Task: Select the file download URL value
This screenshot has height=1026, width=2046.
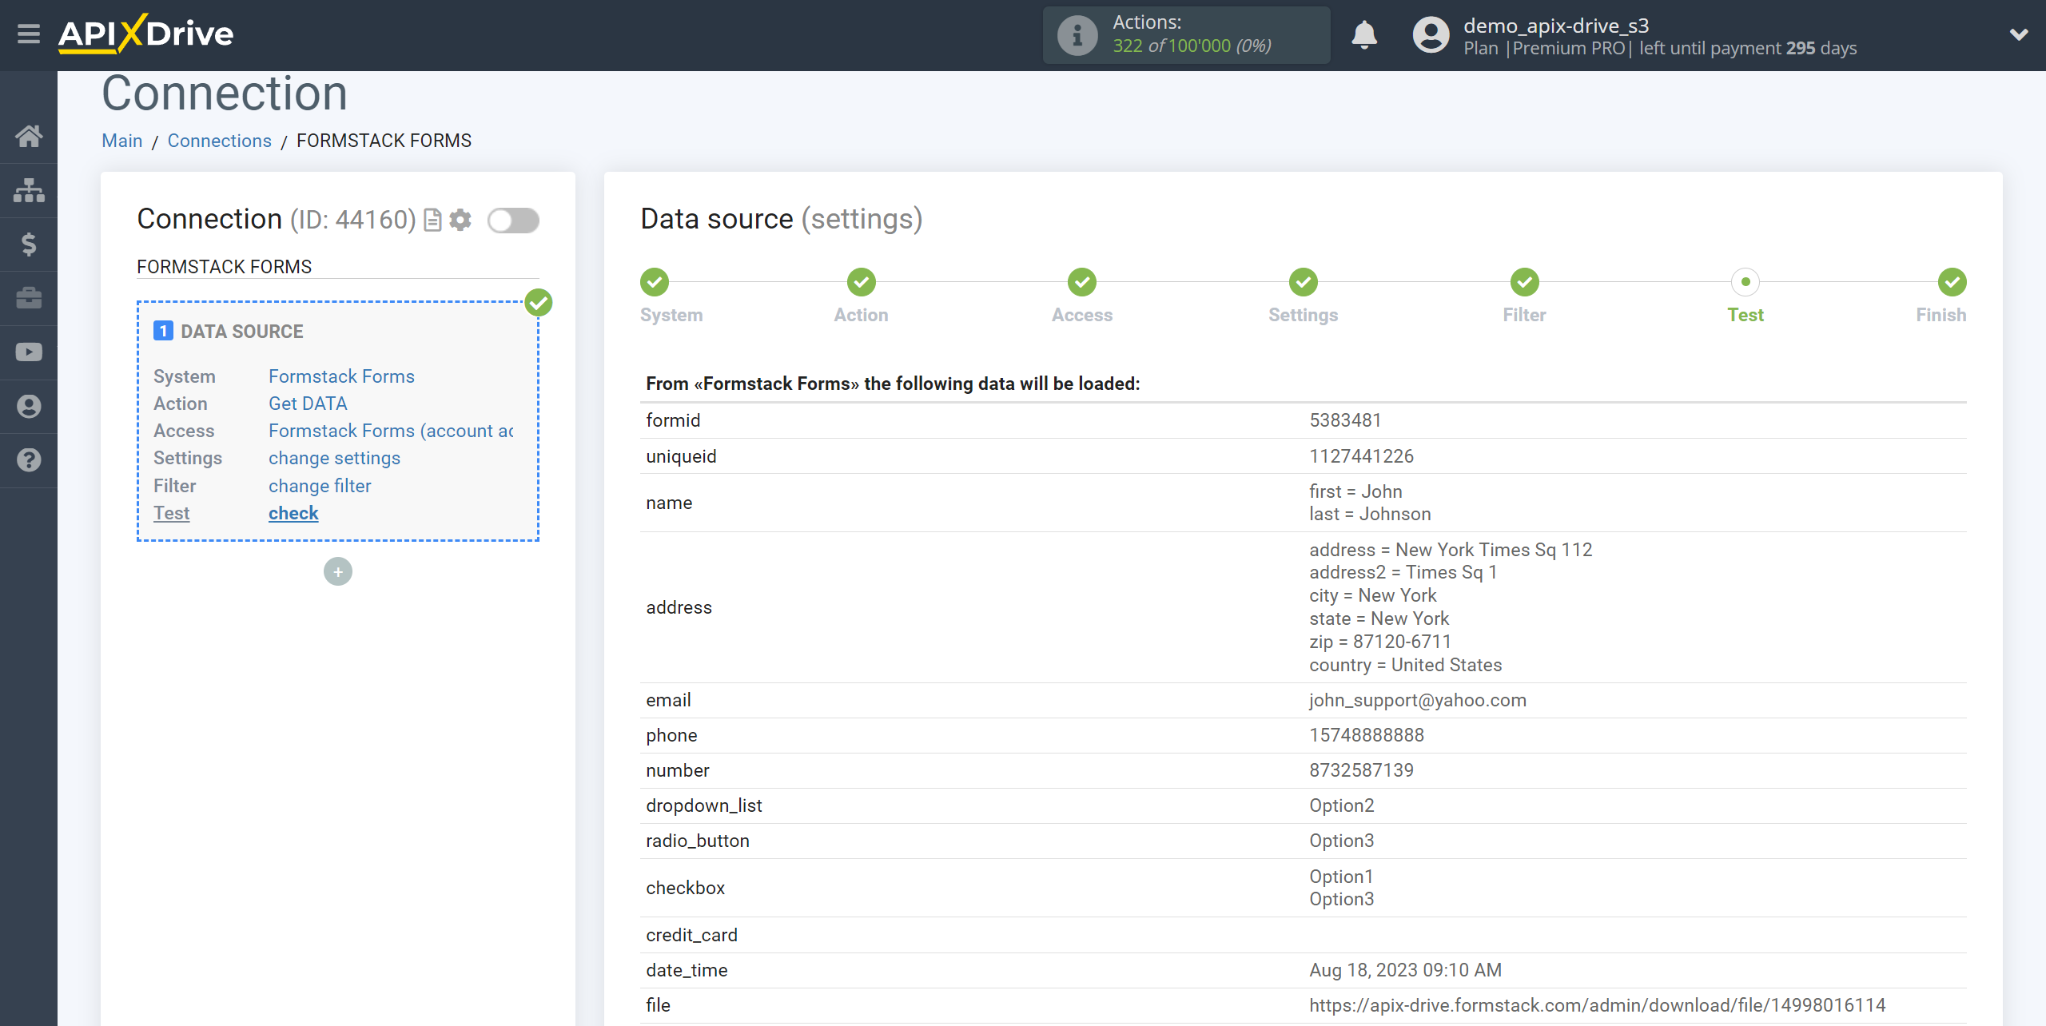Action: pos(1598,1005)
